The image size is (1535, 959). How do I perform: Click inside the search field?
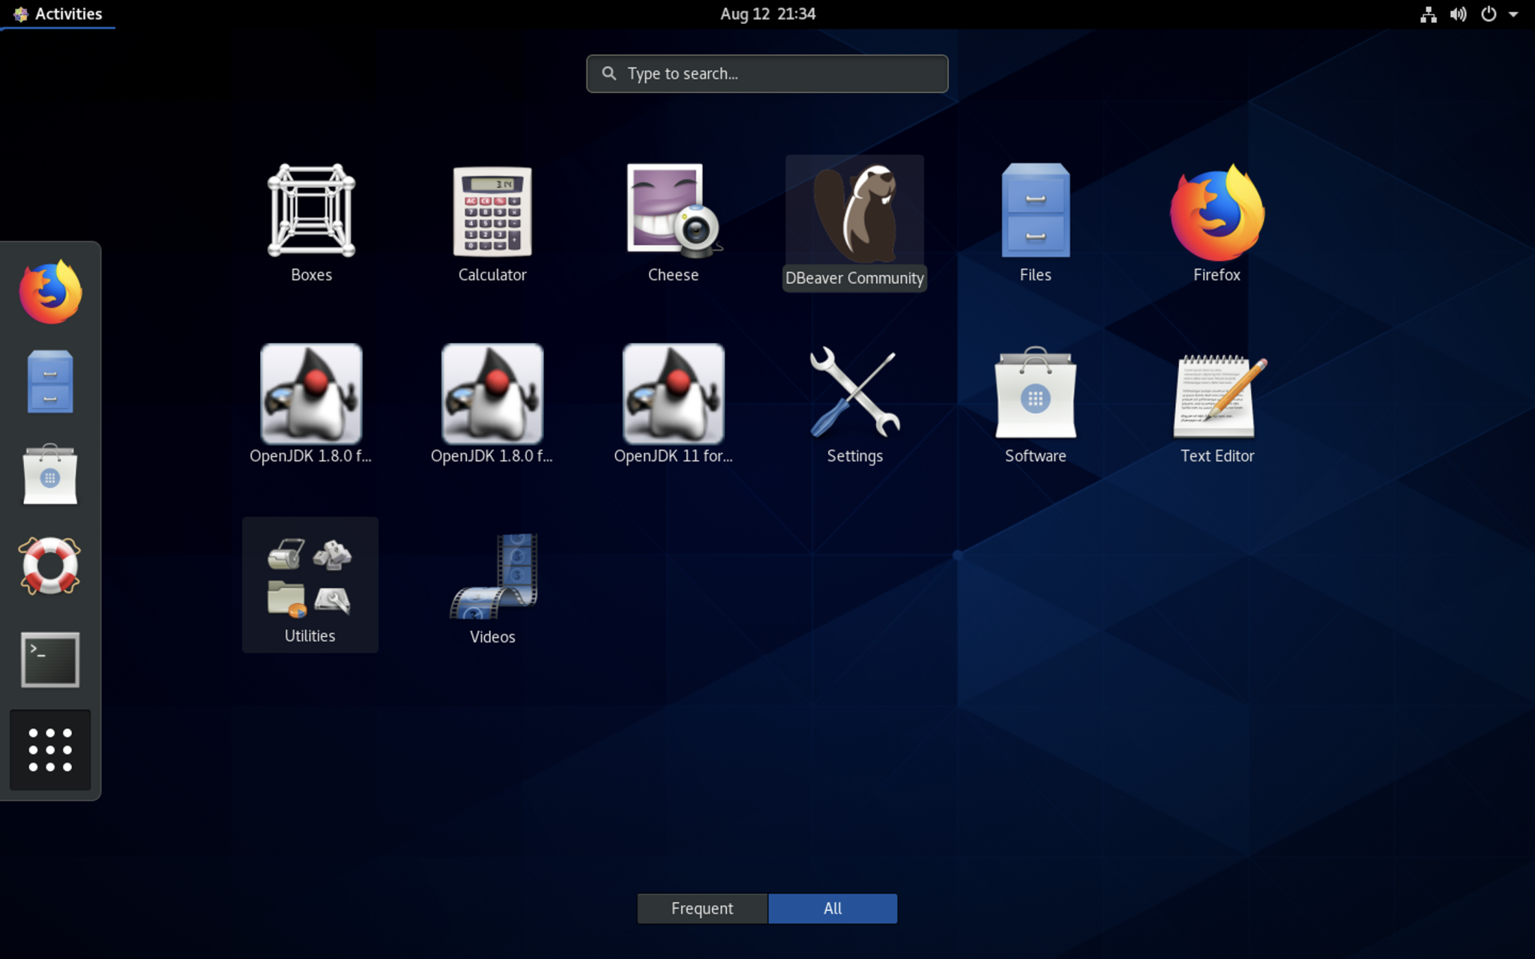(766, 73)
